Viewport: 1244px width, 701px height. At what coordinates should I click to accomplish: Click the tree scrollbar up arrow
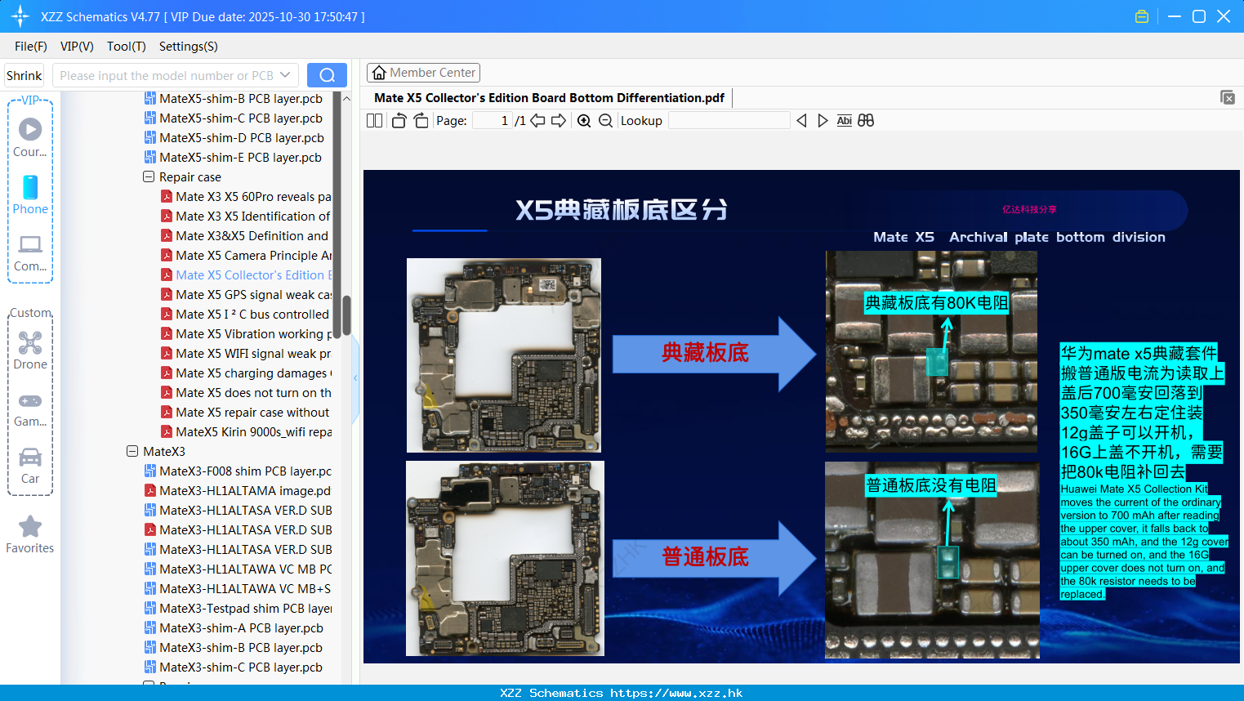tap(346, 98)
